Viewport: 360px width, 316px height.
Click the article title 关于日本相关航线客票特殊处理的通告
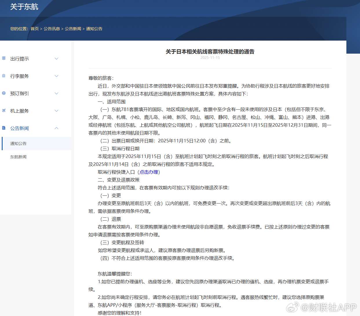click(x=210, y=52)
